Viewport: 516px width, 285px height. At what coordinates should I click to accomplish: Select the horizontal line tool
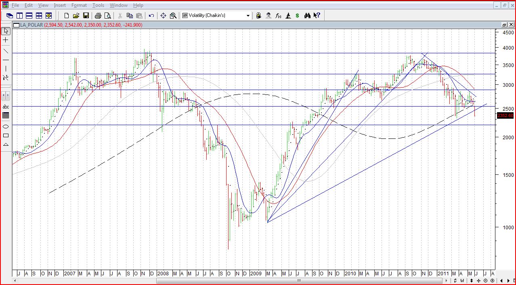point(6,60)
